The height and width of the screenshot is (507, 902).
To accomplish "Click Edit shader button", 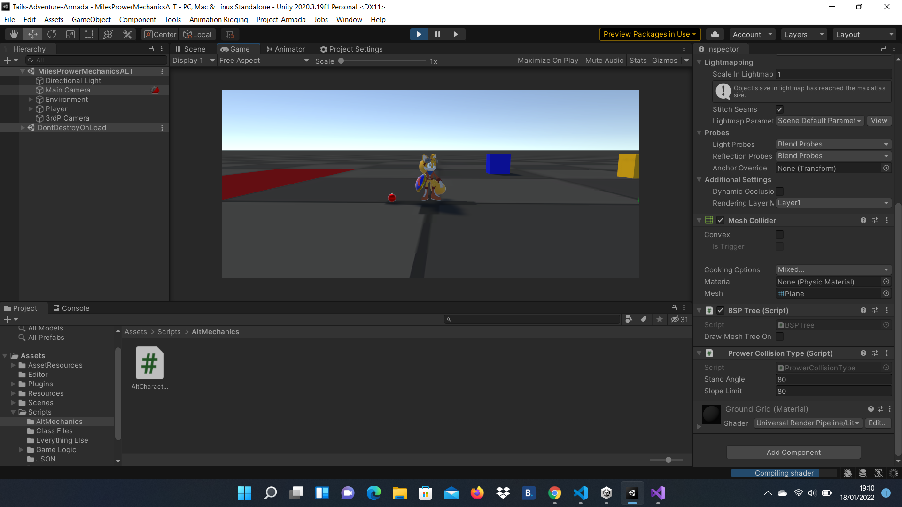I will point(878,423).
